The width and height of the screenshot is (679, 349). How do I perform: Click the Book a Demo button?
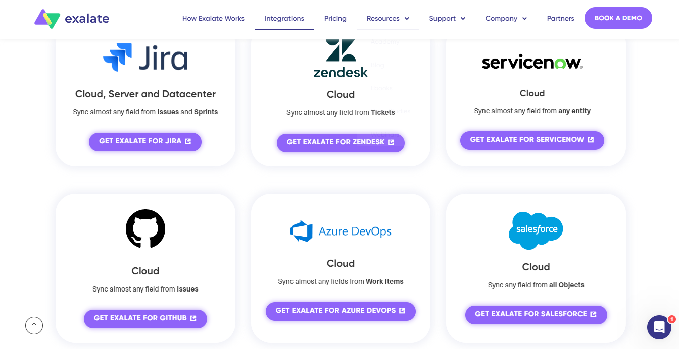pyautogui.click(x=618, y=18)
